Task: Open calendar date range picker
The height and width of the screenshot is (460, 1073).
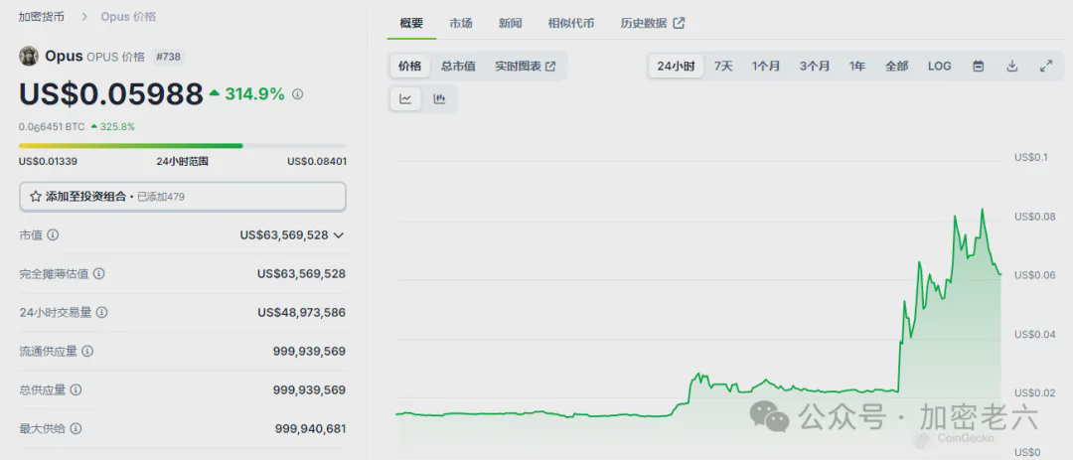Action: 979,67
